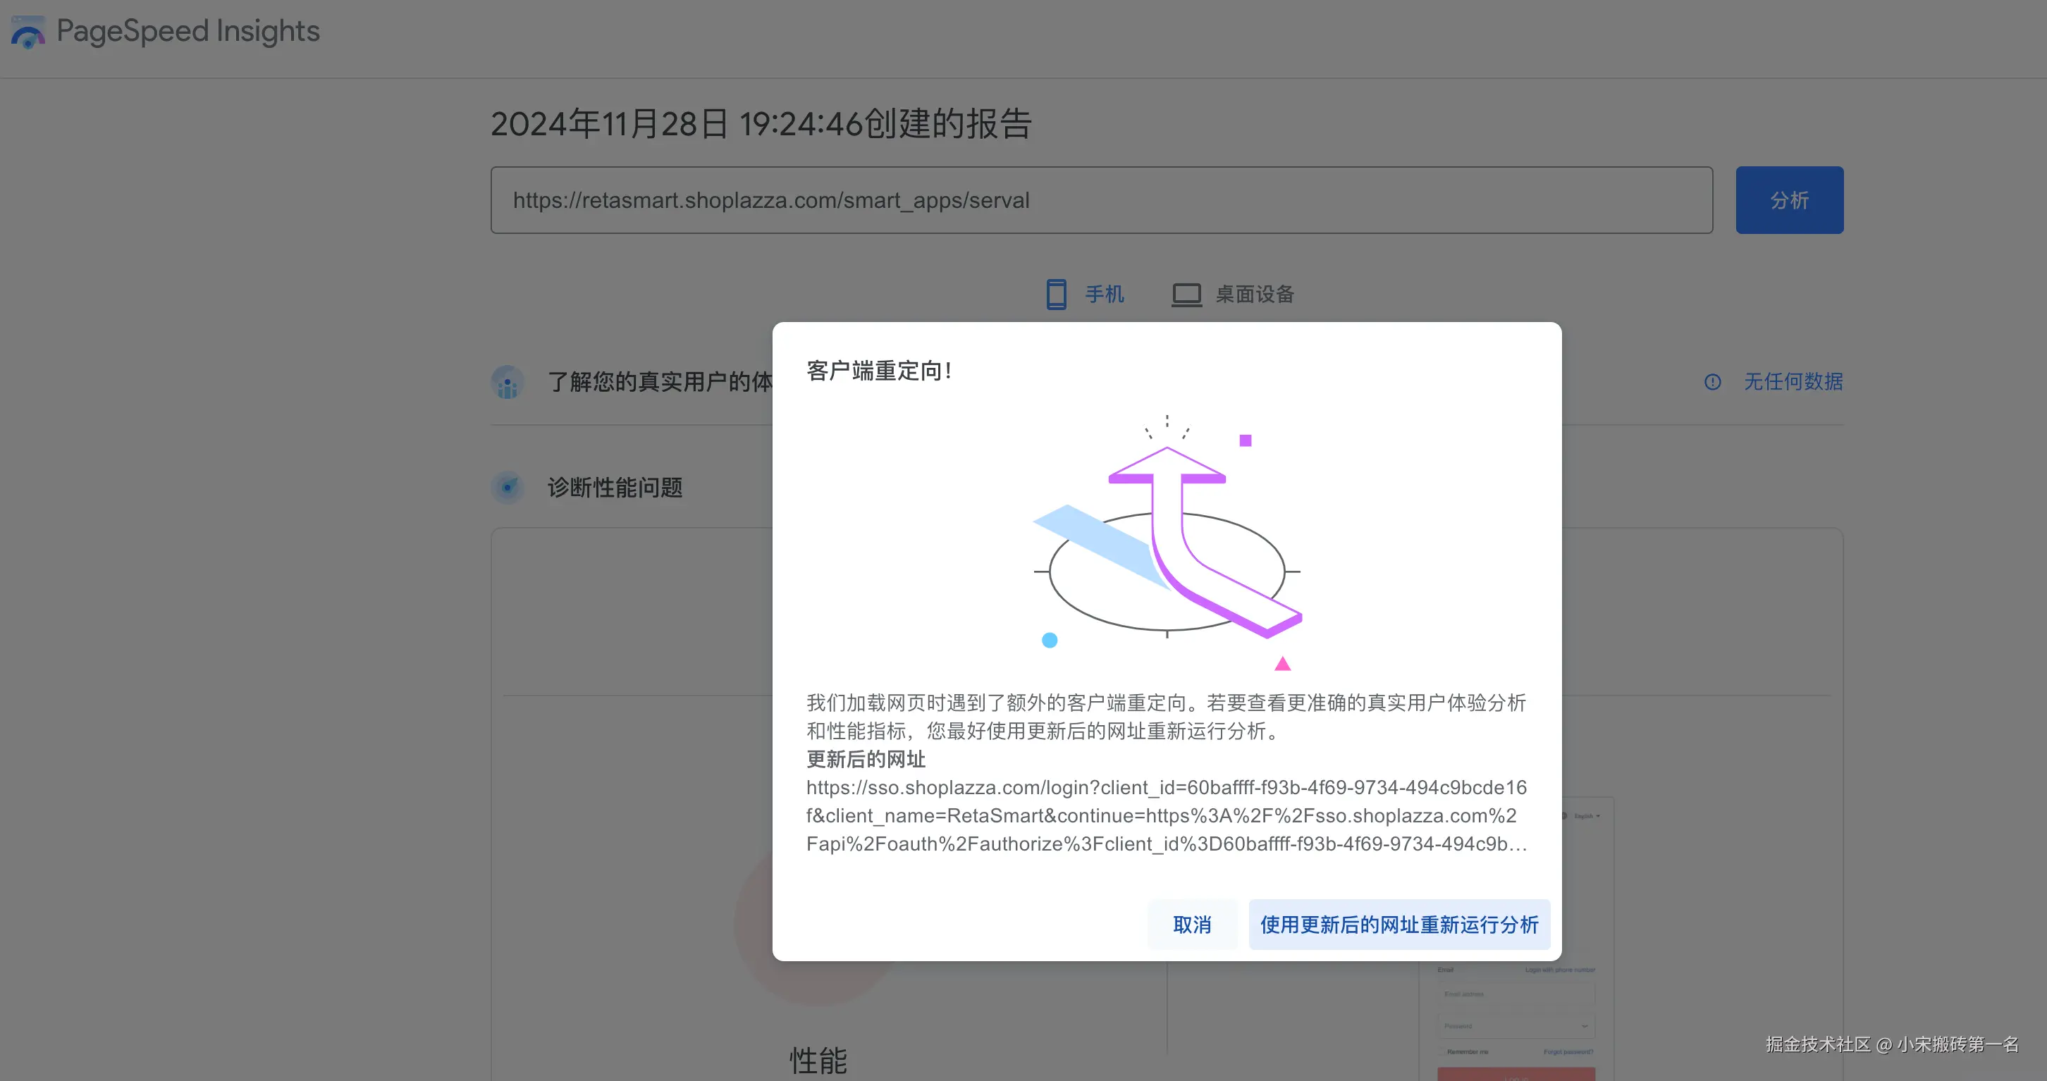Focus the URL input field
The width and height of the screenshot is (2047, 1081).
1101,200
